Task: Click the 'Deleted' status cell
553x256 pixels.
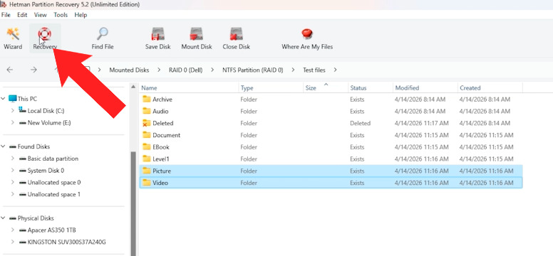Action: tap(360, 123)
